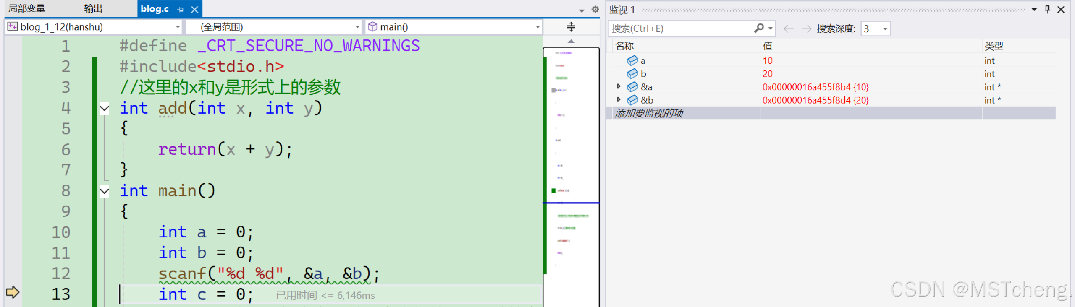The image size is (1075, 307).
Task: Click the &b watch item icon
Action: pos(632,100)
